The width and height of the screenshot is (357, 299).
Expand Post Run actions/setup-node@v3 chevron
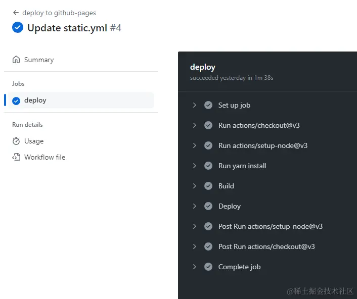pyautogui.click(x=195, y=226)
